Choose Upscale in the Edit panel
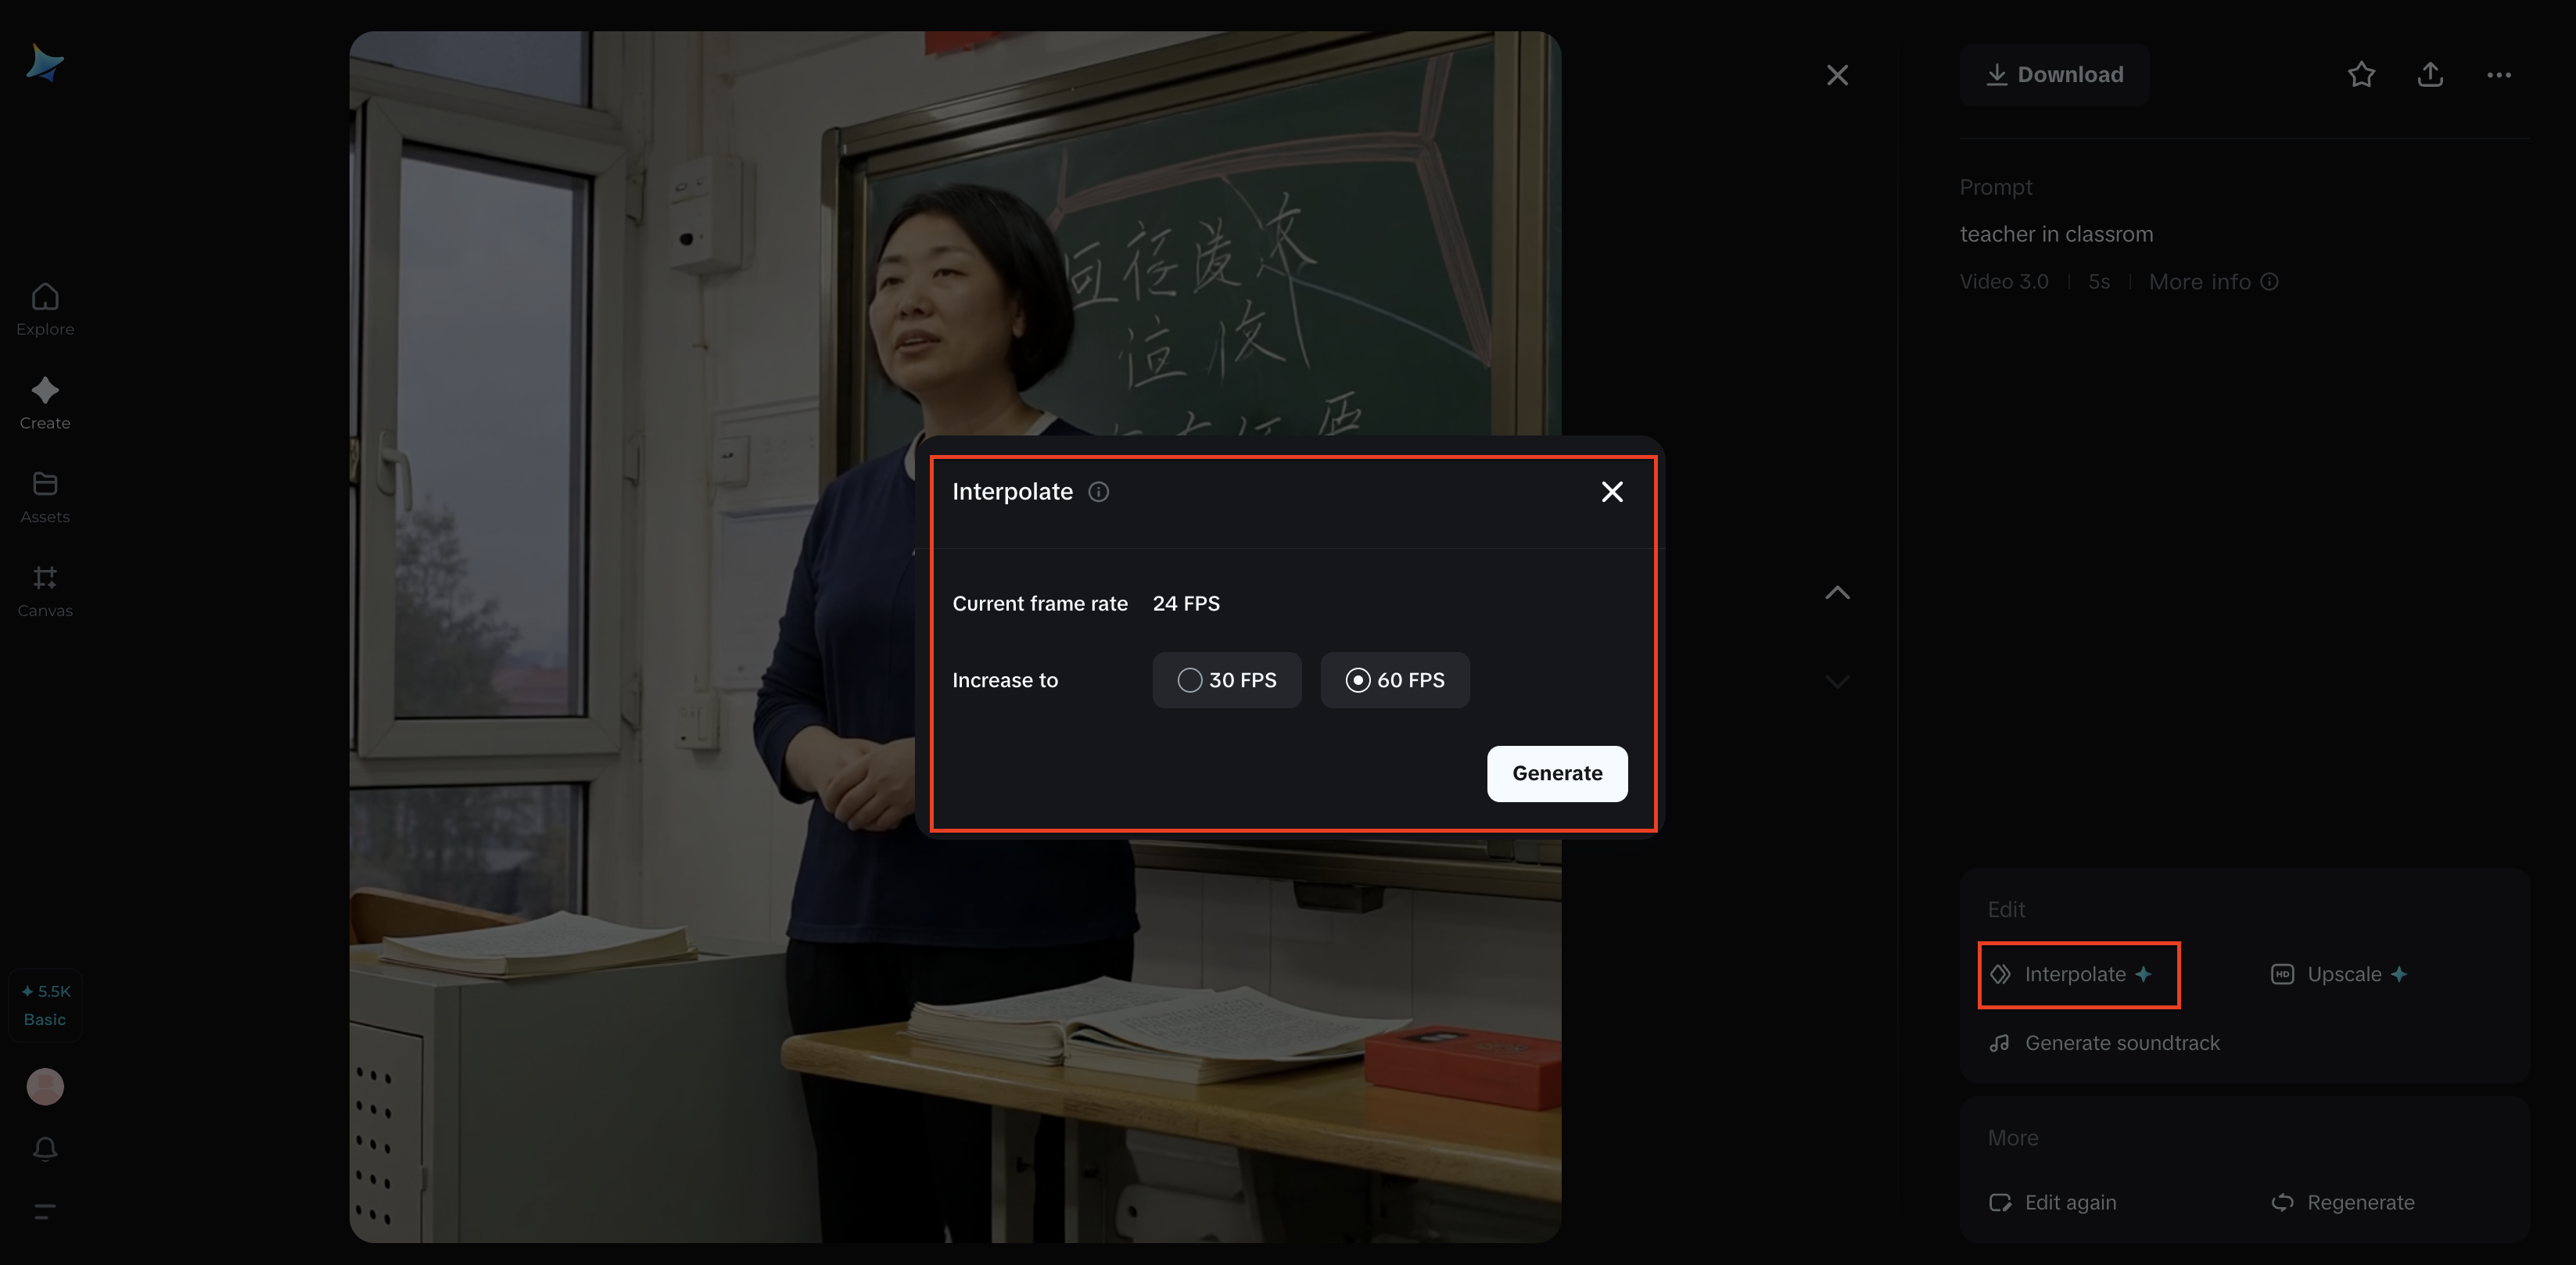 coord(2338,974)
